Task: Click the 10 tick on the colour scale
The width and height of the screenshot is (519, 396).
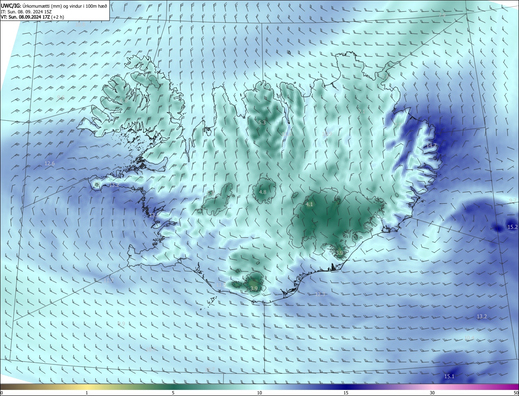Action: 259,393
